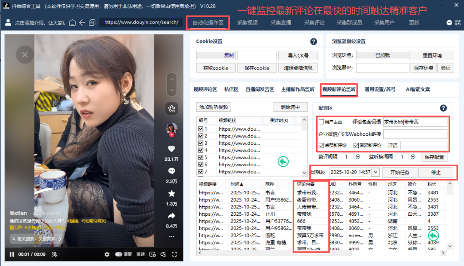This screenshot has width=464, height=266.
Task: Open the 日期起 date dropdown arrow
Action: click(x=375, y=172)
